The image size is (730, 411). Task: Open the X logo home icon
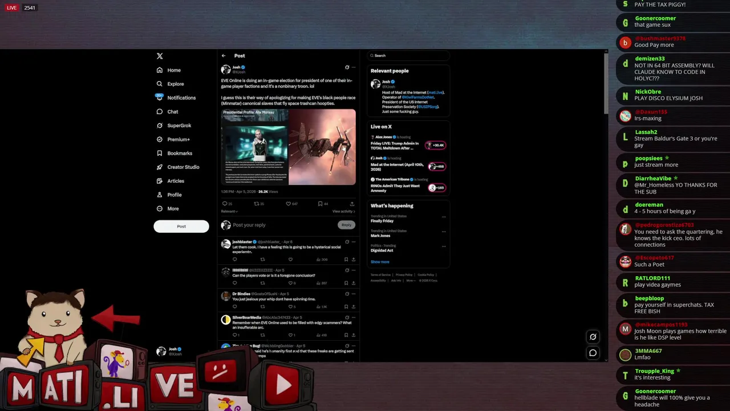point(160,56)
